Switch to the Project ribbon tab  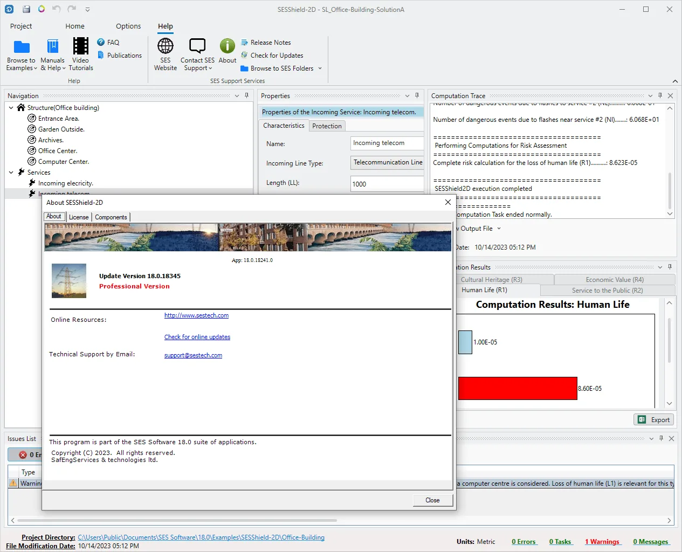pyautogui.click(x=21, y=26)
